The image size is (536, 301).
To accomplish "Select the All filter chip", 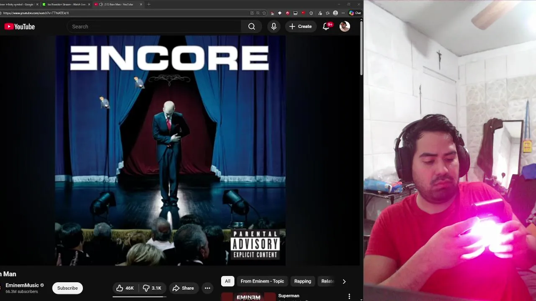I will click(x=227, y=281).
